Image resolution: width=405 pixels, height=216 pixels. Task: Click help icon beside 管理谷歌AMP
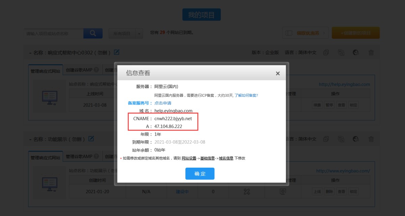[x=96, y=157]
